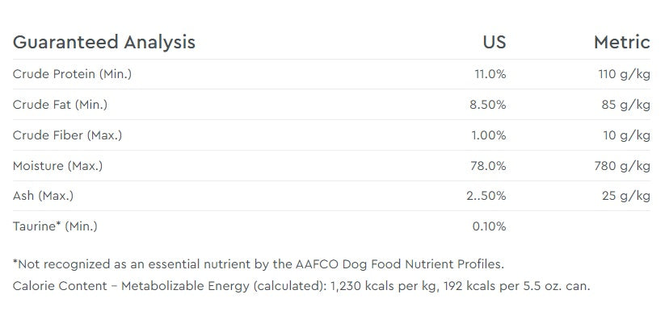Select the Ash (Max.) label
This screenshot has height=311, width=665.
tap(43, 196)
